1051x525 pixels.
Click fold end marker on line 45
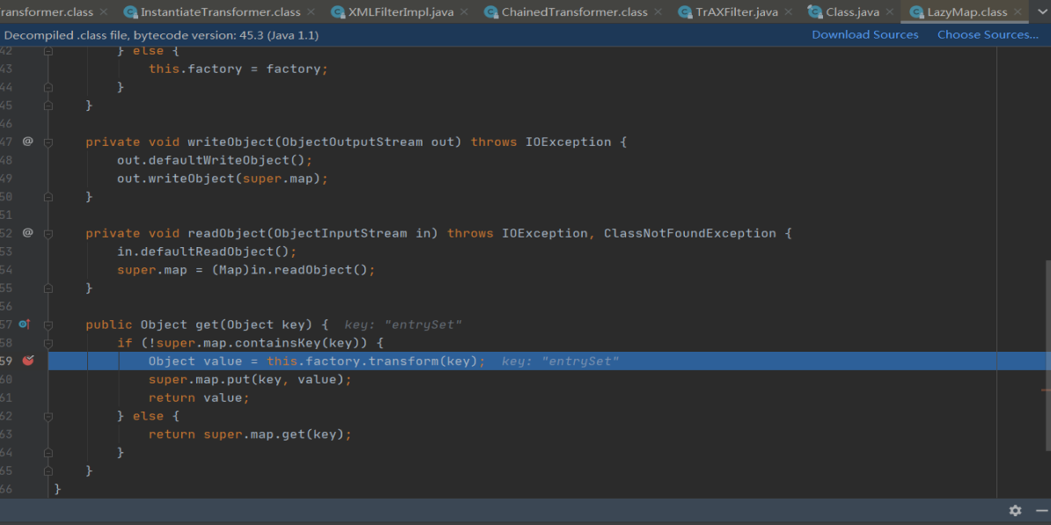[x=48, y=106]
